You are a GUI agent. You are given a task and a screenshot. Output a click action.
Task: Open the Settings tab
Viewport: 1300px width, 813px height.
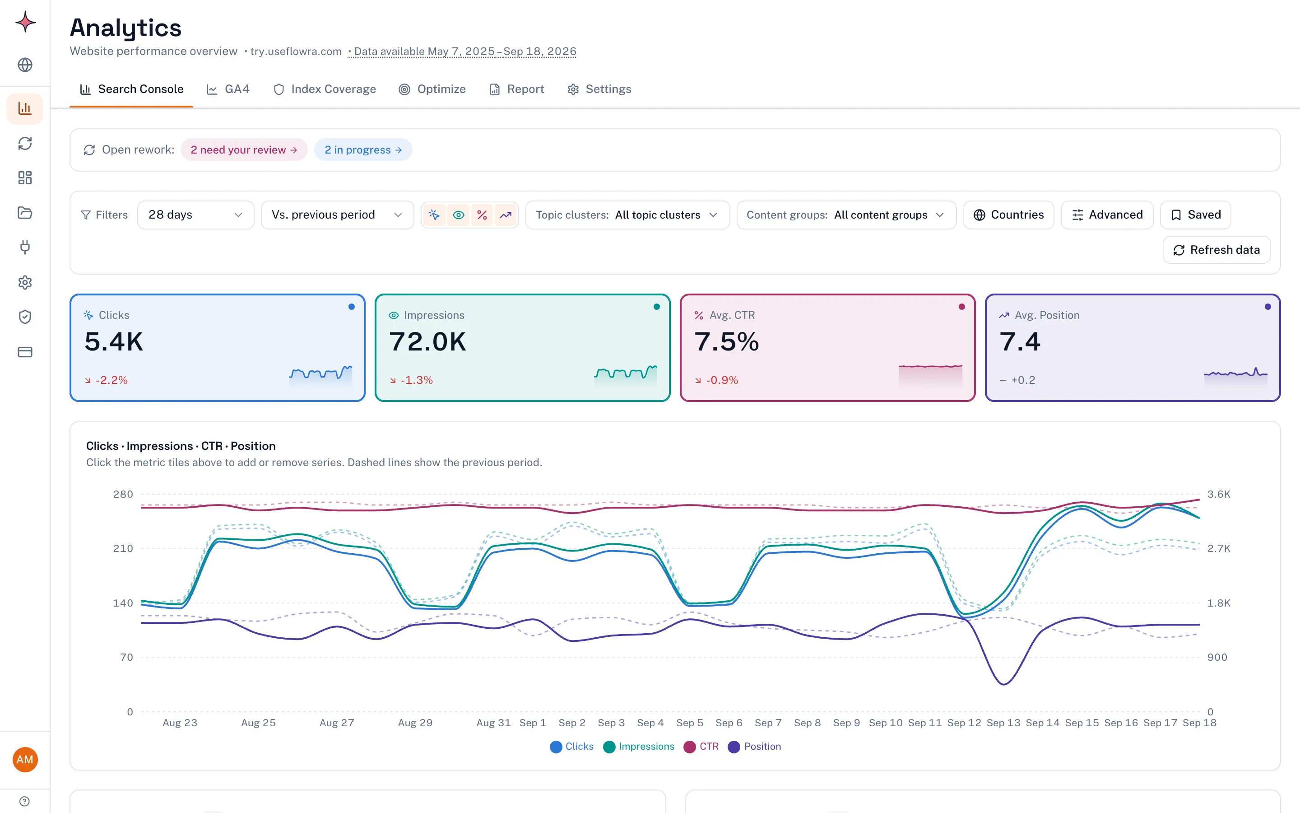(599, 89)
